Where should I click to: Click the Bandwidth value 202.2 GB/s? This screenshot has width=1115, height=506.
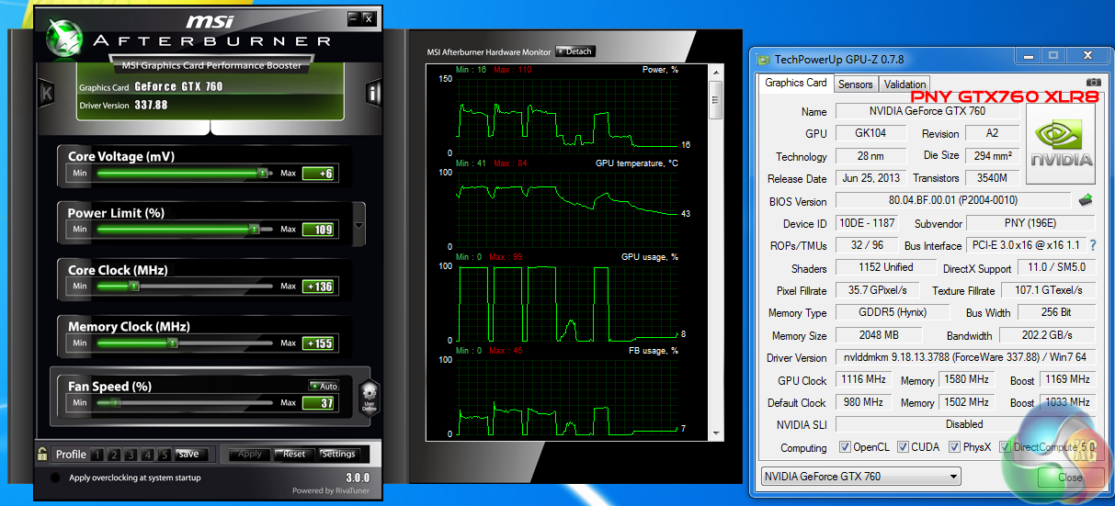point(1047,335)
